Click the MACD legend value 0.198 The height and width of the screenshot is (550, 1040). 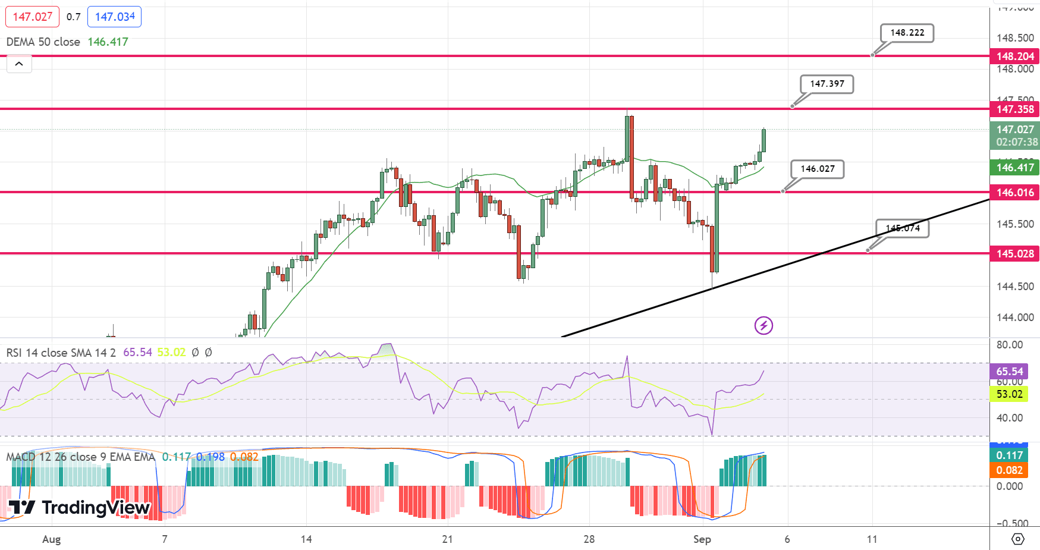tap(210, 457)
